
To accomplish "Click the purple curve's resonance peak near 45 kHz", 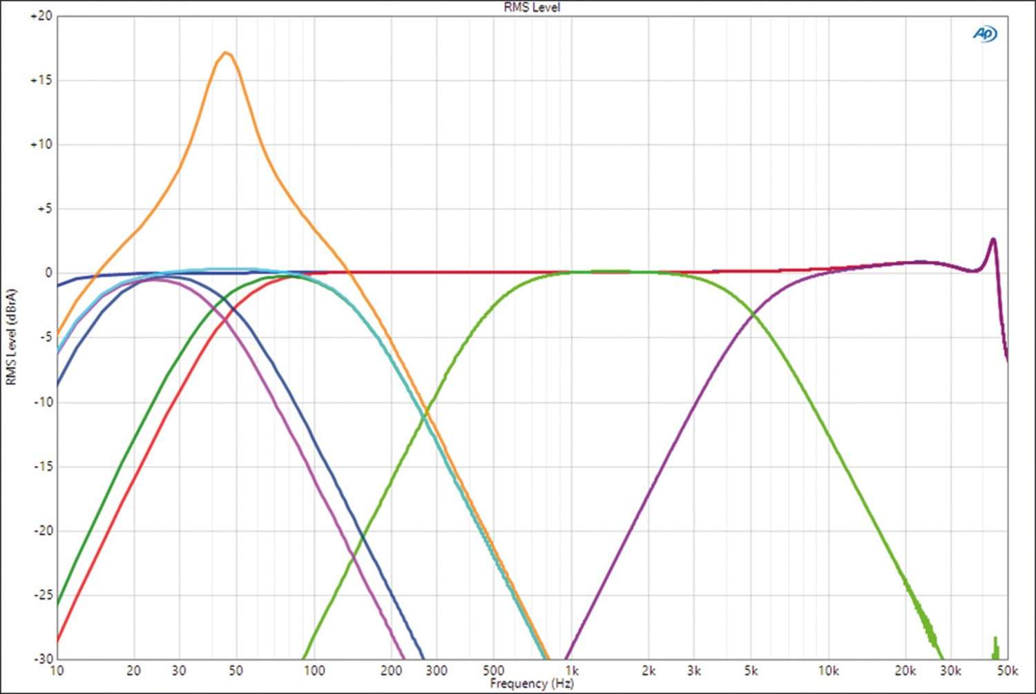I will [x=993, y=240].
